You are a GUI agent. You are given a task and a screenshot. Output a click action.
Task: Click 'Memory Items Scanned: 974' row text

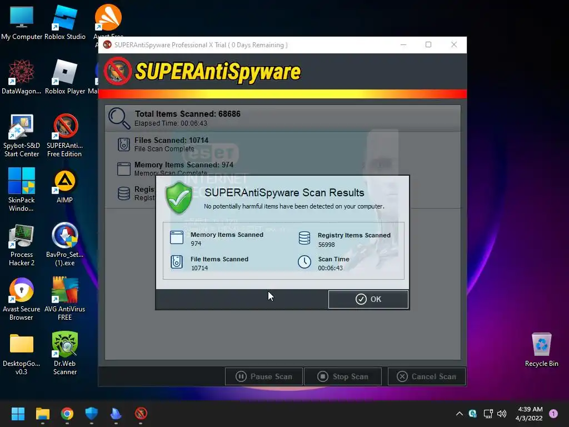(x=184, y=165)
